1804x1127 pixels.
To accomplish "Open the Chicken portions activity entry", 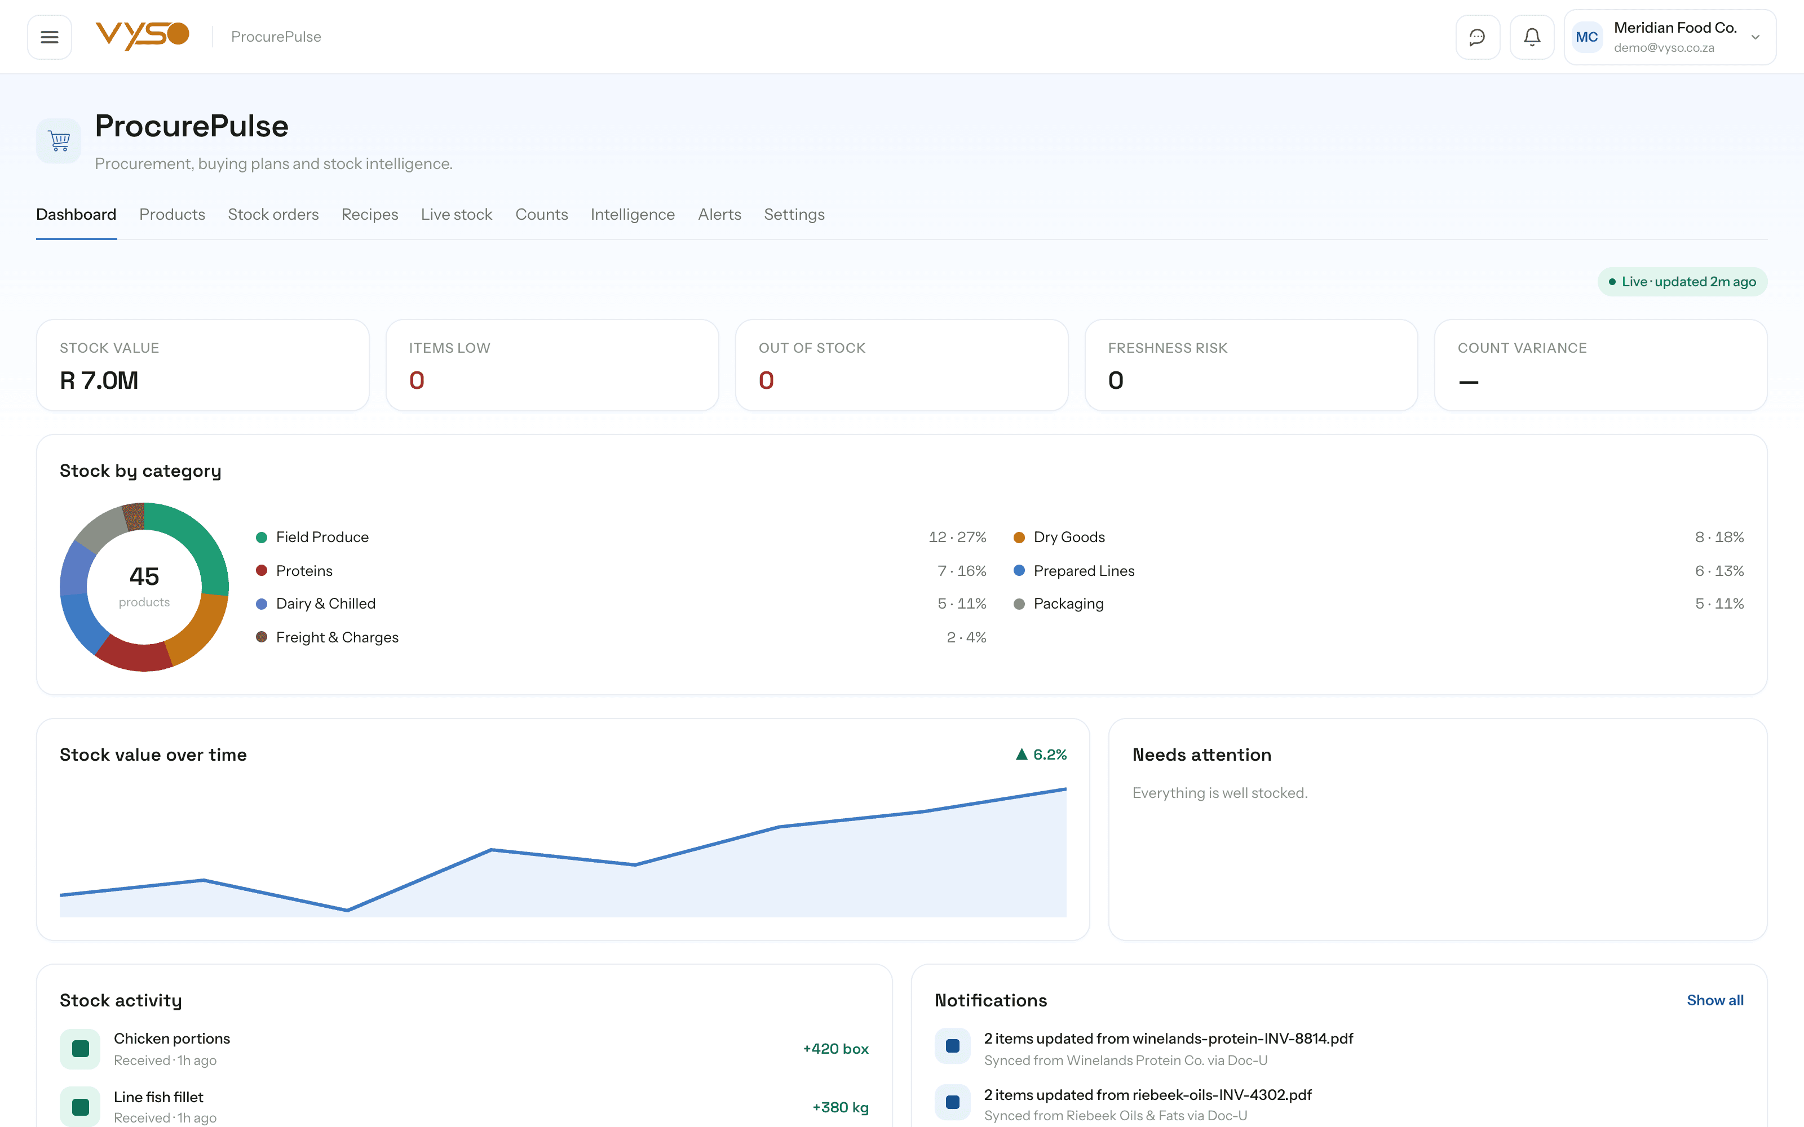I will pyautogui.click(x=463, y=1049).
